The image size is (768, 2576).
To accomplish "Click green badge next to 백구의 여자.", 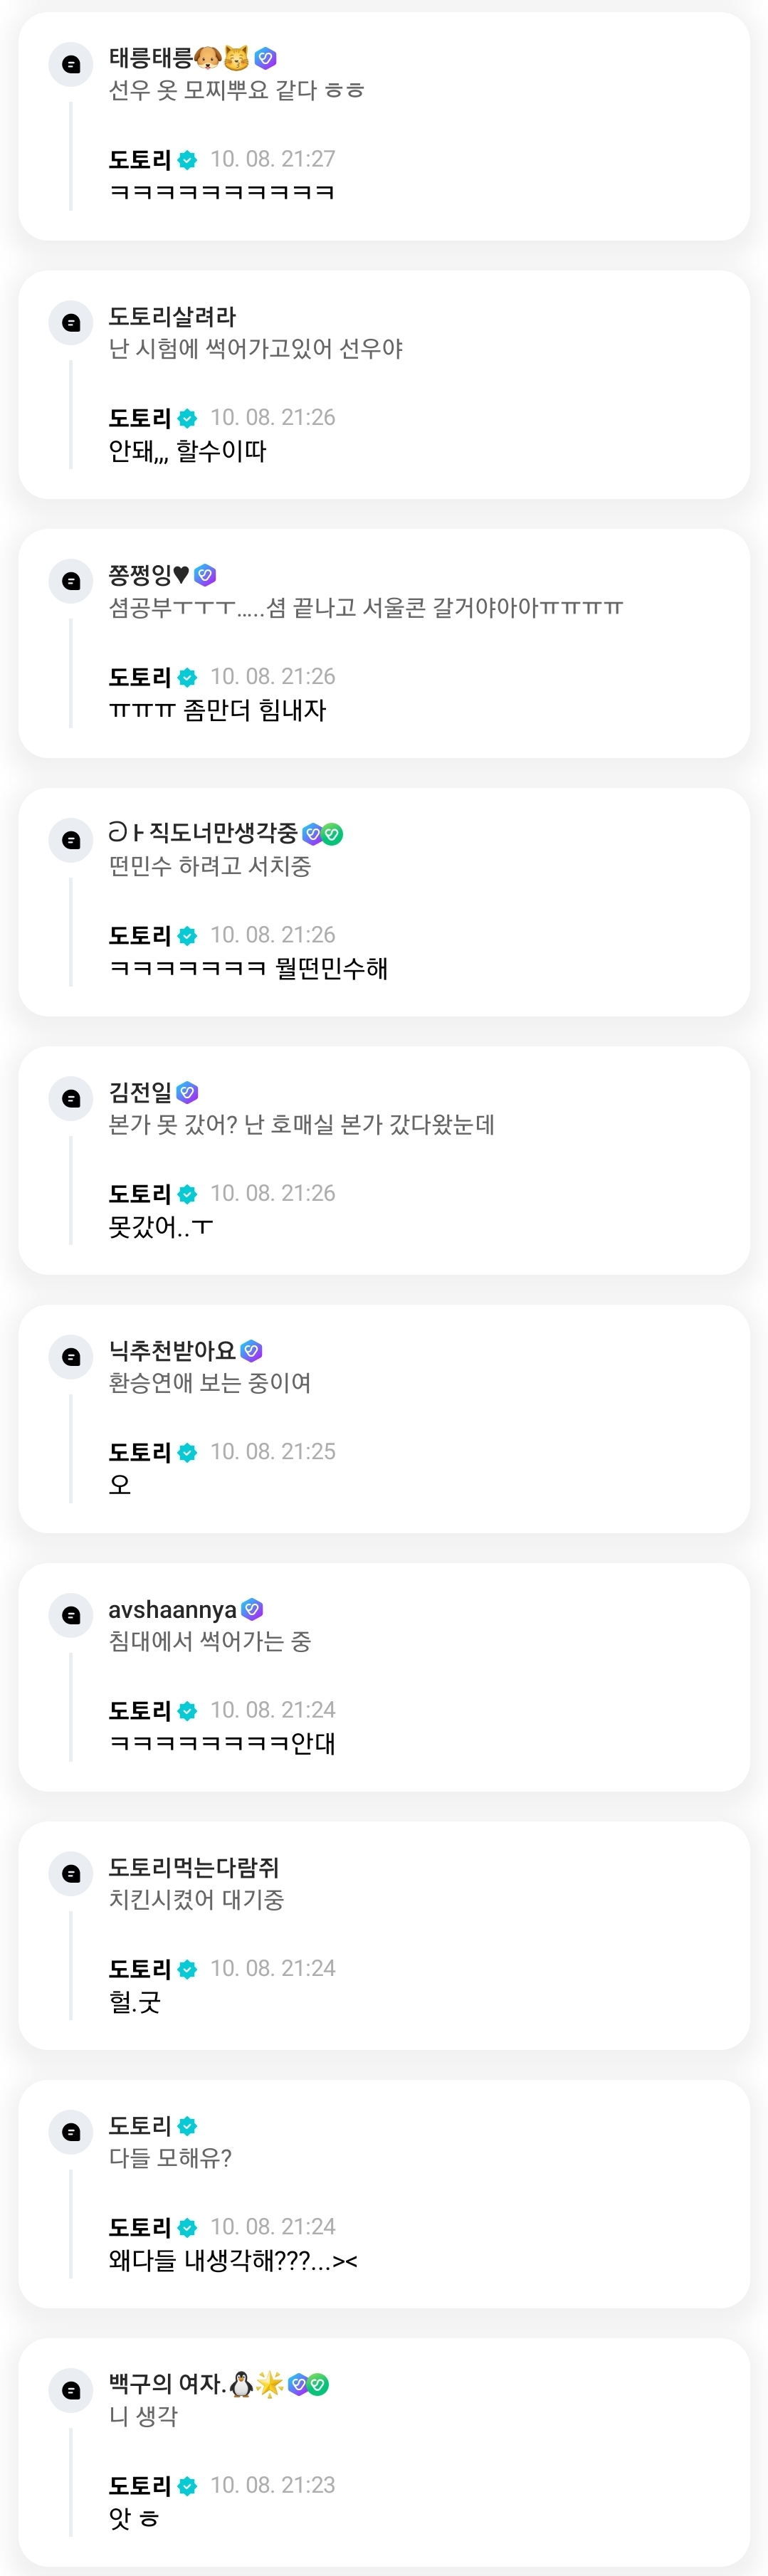I will click(318, 2384).
